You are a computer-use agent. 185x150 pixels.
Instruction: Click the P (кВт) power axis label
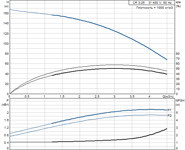click(5, 102)
